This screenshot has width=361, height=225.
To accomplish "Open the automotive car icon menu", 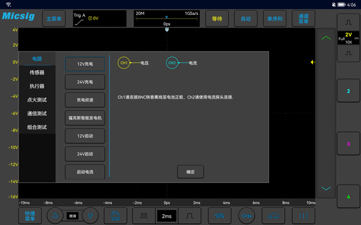I will coord(273,216).
